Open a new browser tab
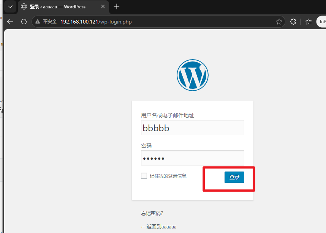The width and height of the screenshot is (326, 233). 117,7
